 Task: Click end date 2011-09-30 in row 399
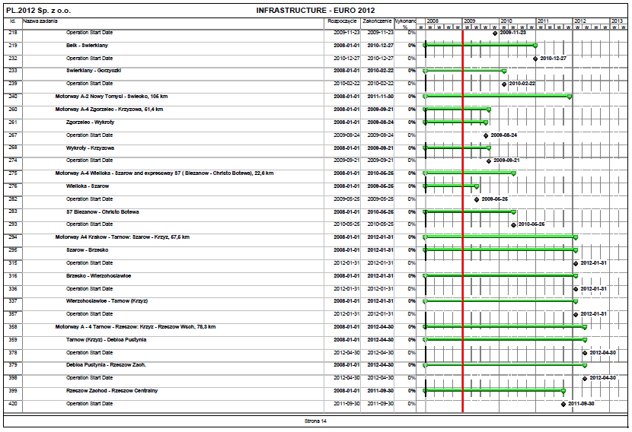point(381,390)
